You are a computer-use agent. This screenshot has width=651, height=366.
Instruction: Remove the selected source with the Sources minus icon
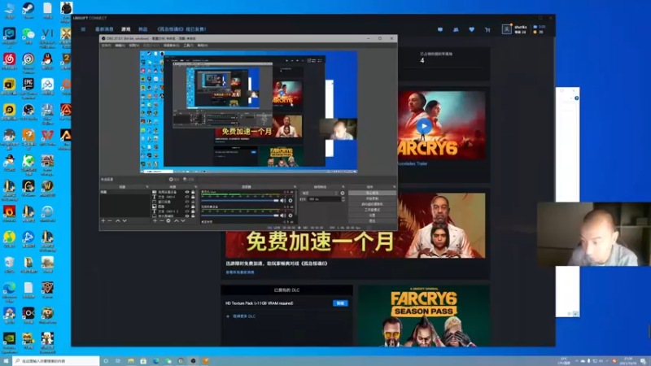click(x=161, y=220)
